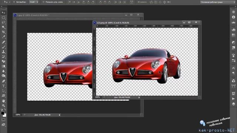Click the background color swatch
Image resolution: width=237 pixels, height=133 pixels.
point(5,115)
